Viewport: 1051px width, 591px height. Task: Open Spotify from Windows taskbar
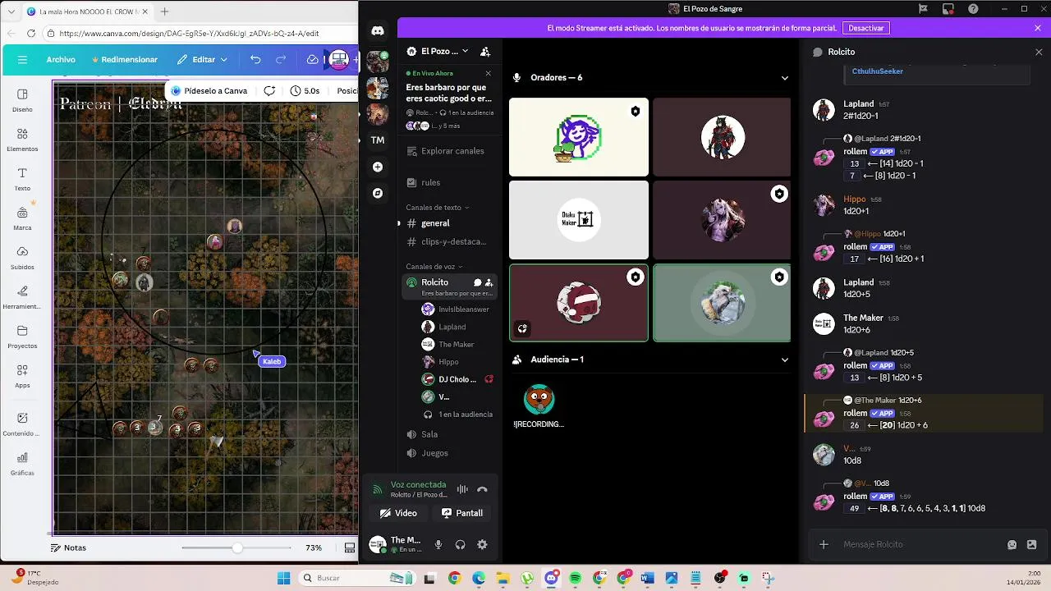[575, 578]
